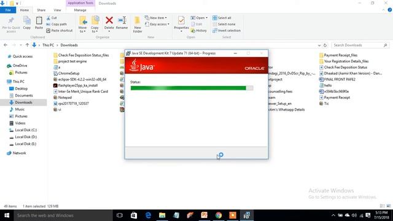Click Downloads in address breadcrumb
Screen dimensions: 393x221
point(69,45)
